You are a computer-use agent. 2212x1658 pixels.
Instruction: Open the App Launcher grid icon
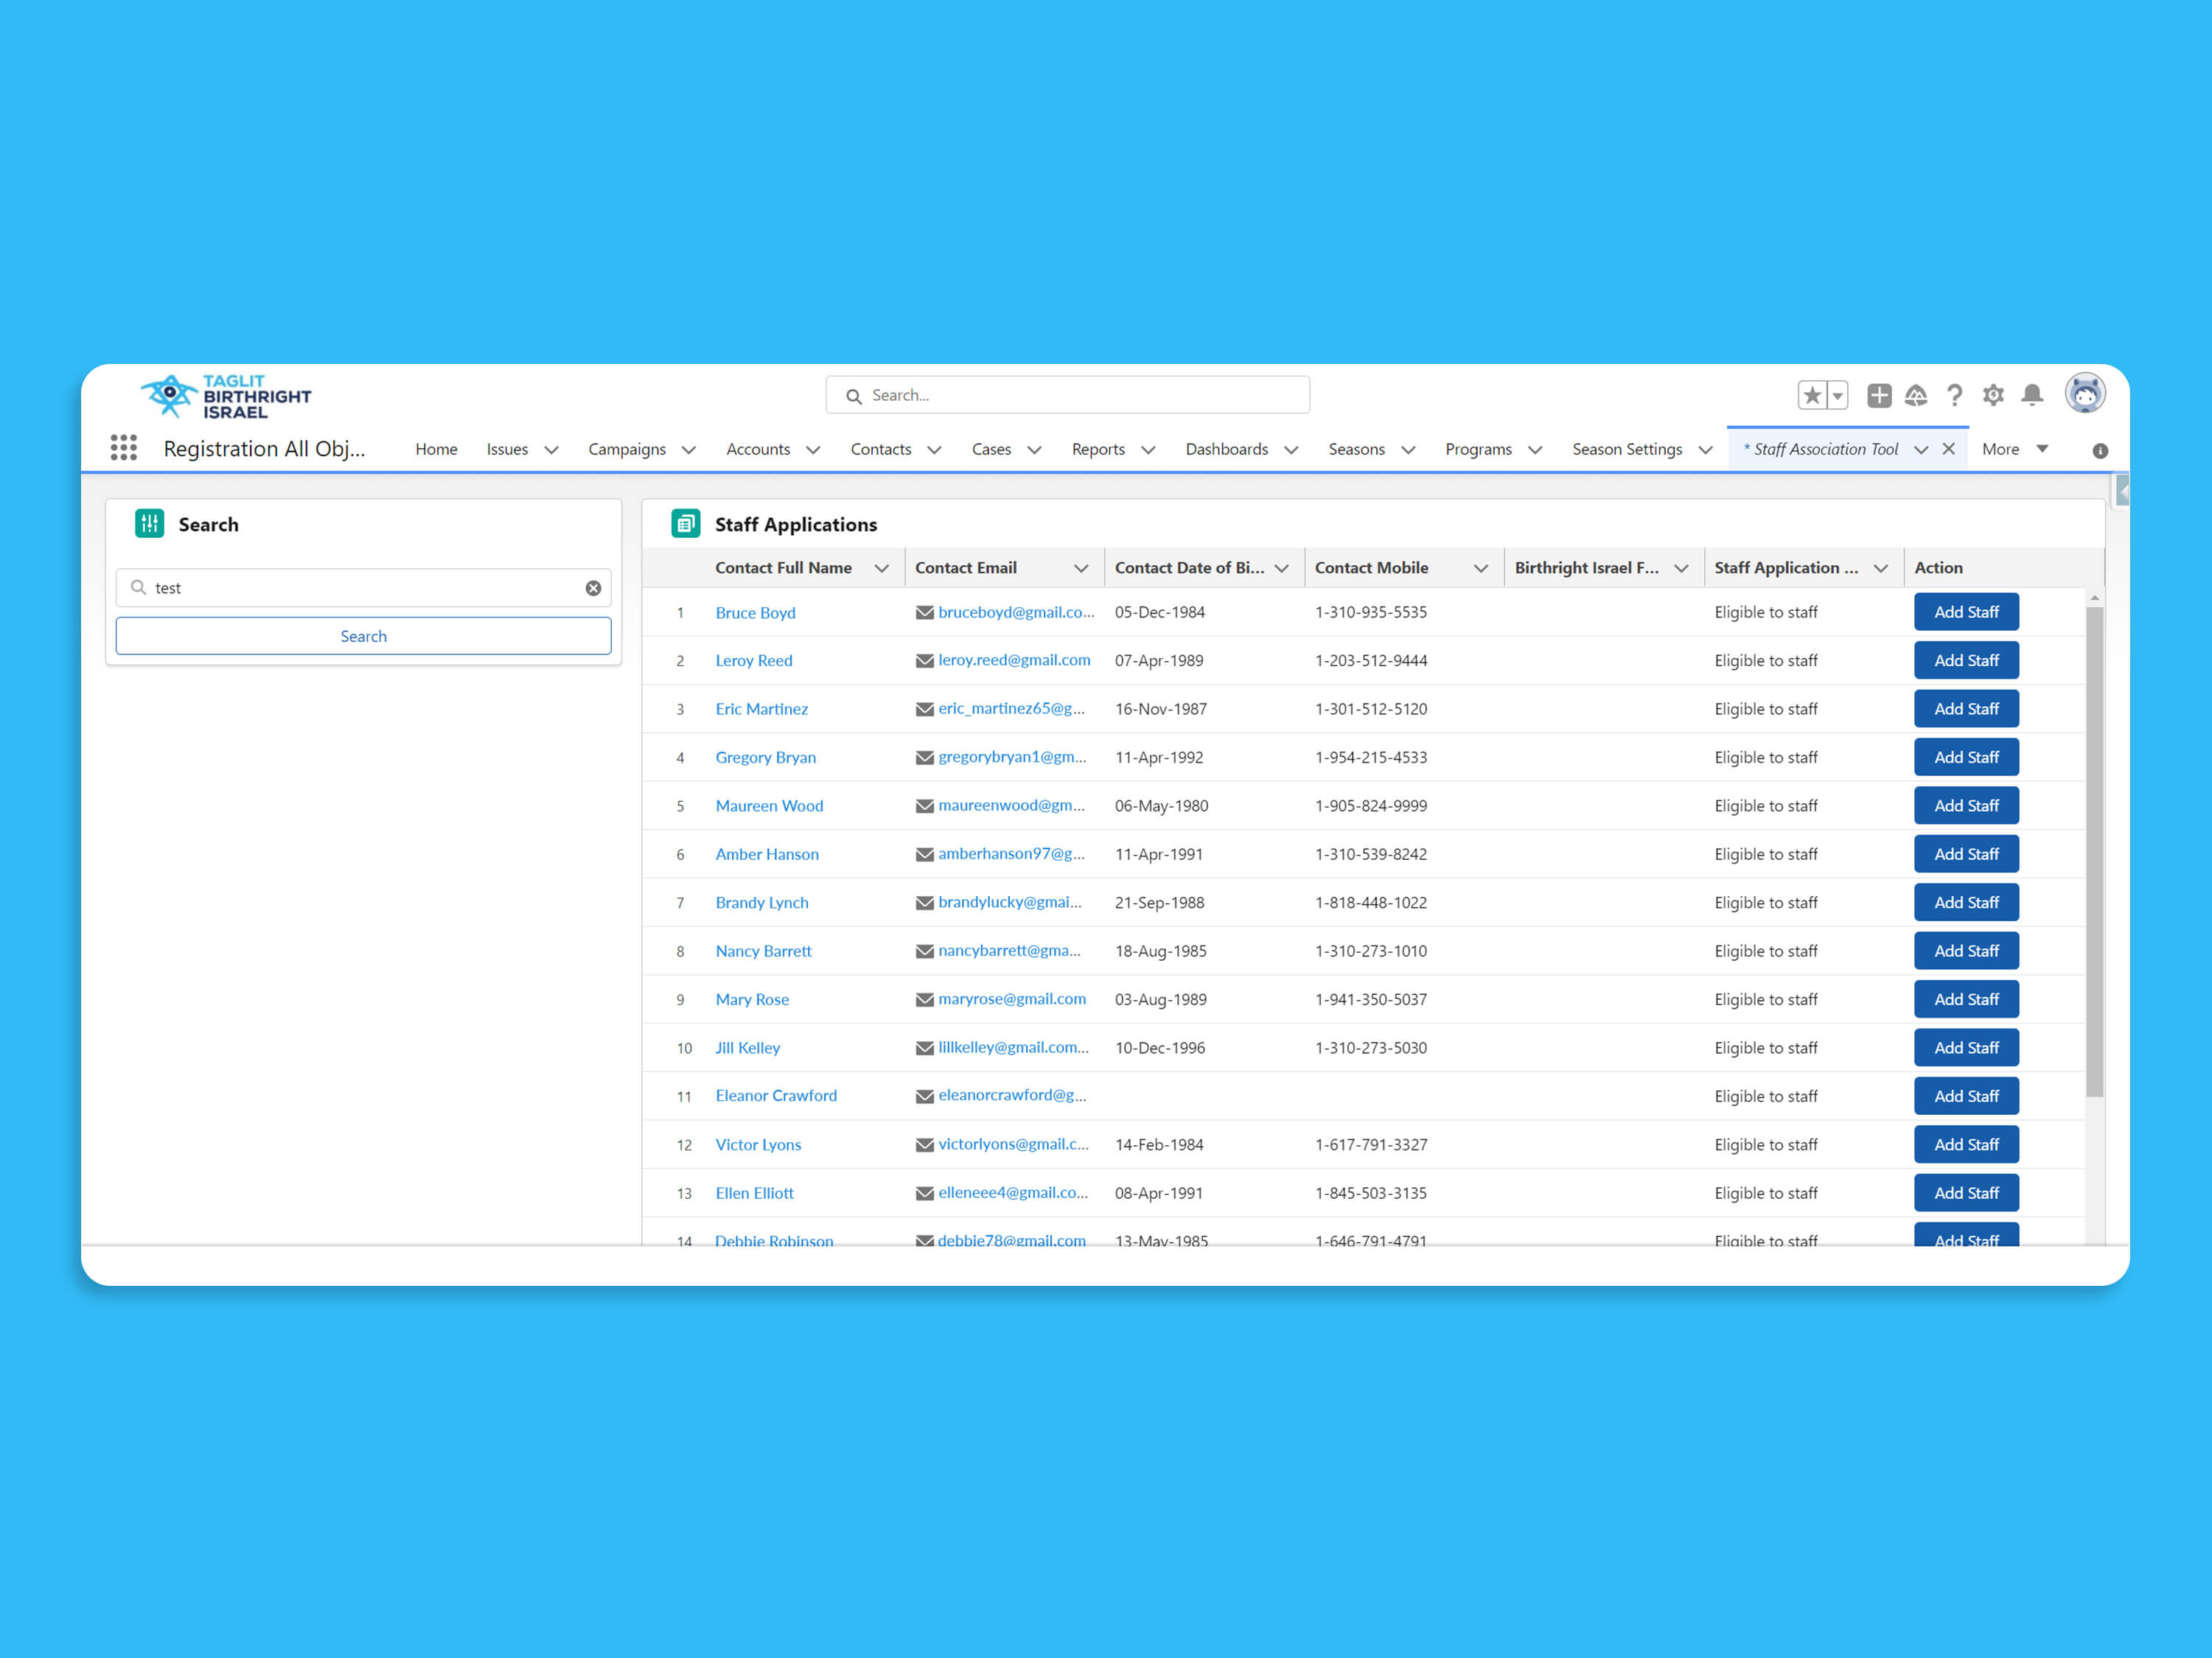[123, 448]
